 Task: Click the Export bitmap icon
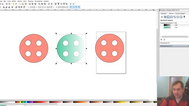9,4
